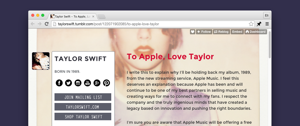Bookmark this page with the star icon
Screen dimensions: 300x126
click(251, 24)
